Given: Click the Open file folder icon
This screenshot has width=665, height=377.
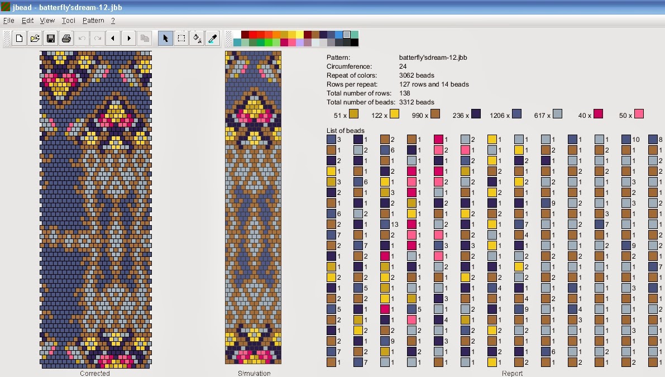Looking at the screenshot, I should tap(35, 39).
